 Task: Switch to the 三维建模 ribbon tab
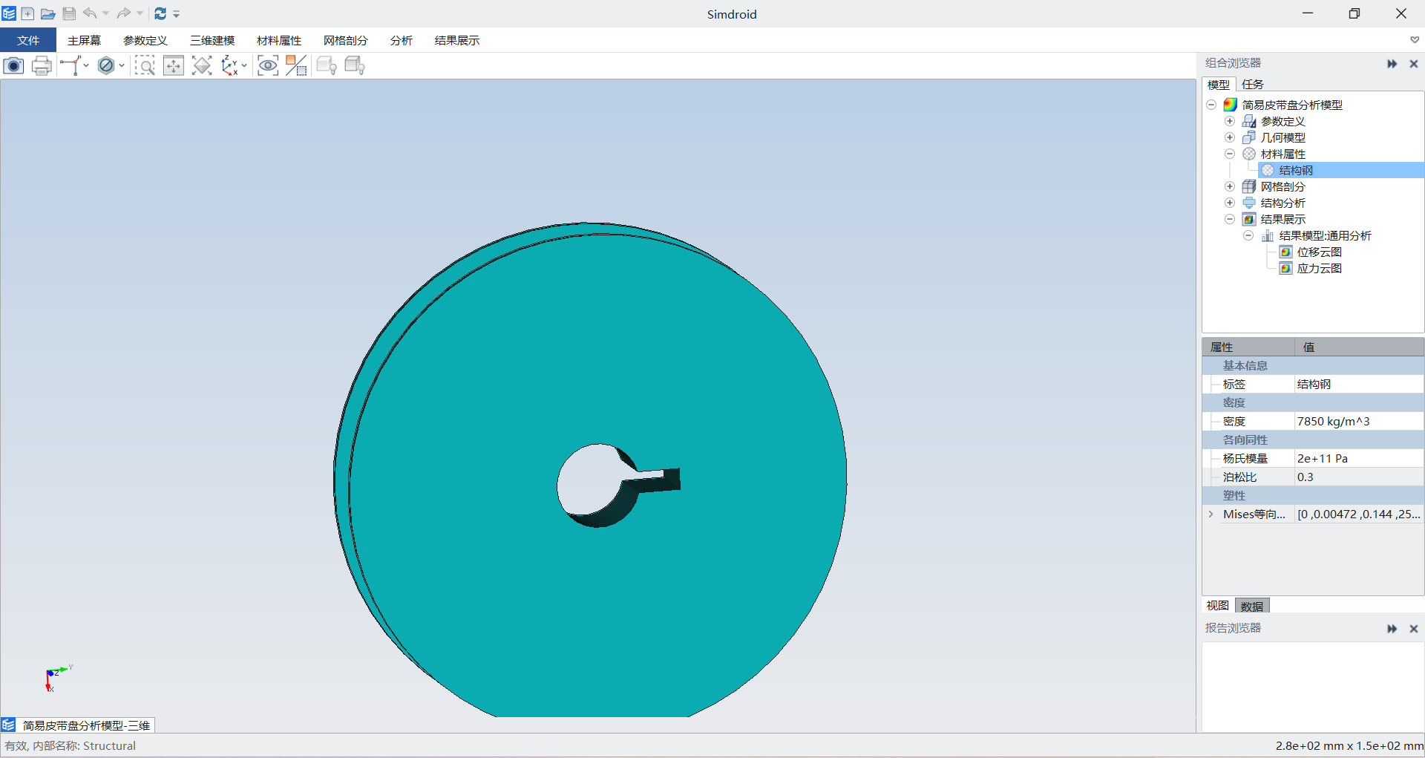[212, 40]
